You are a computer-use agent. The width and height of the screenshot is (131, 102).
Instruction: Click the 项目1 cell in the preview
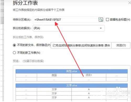89,75
